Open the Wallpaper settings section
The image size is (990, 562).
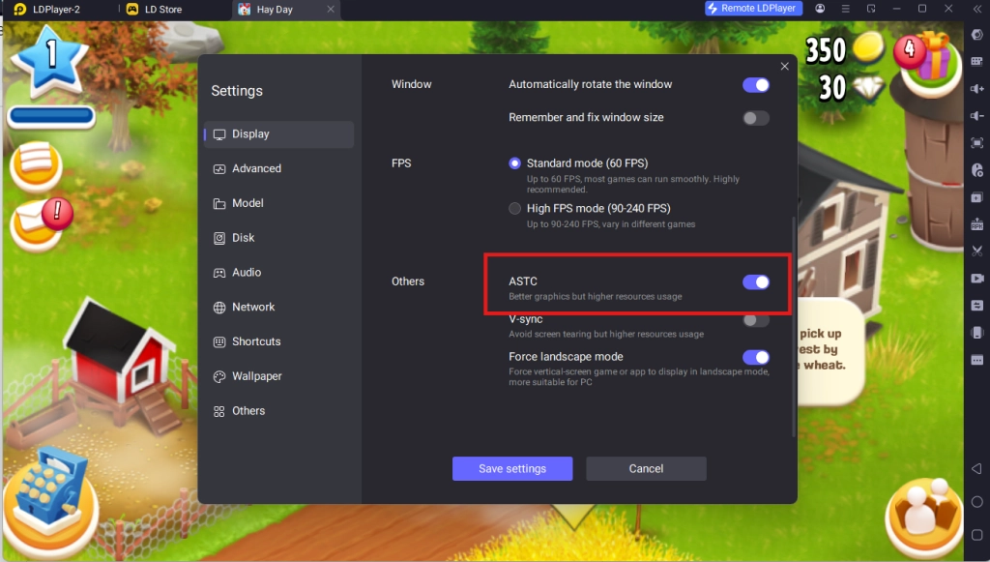278,376
